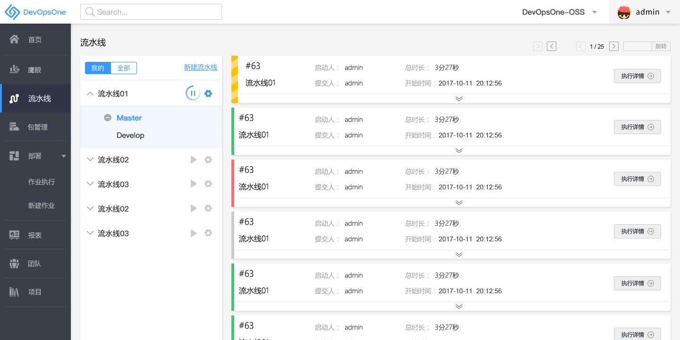
Task: Open 作业执行 in the sidebar submenu
Action: (x=42, y=182)
